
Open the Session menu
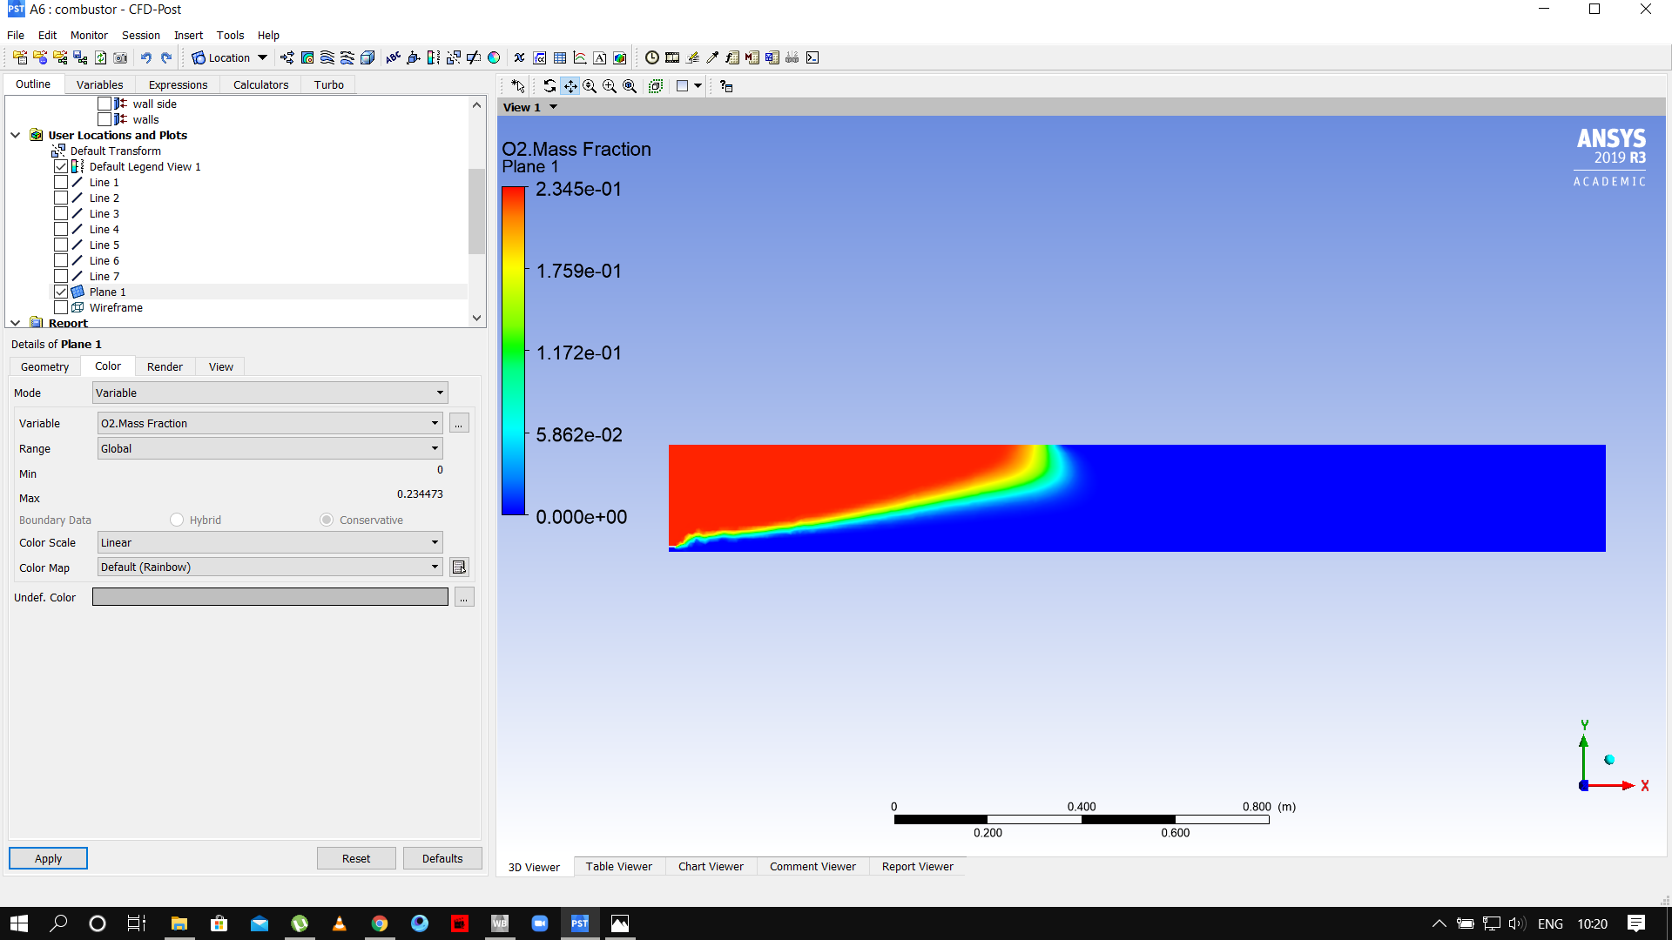[140, 36]
